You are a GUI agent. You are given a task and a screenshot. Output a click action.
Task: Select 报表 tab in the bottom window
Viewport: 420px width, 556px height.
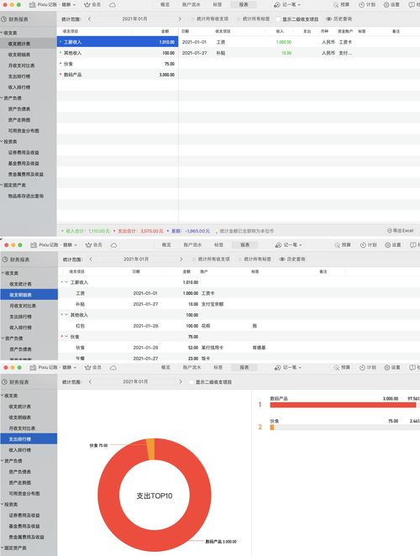tap(244, 368)
